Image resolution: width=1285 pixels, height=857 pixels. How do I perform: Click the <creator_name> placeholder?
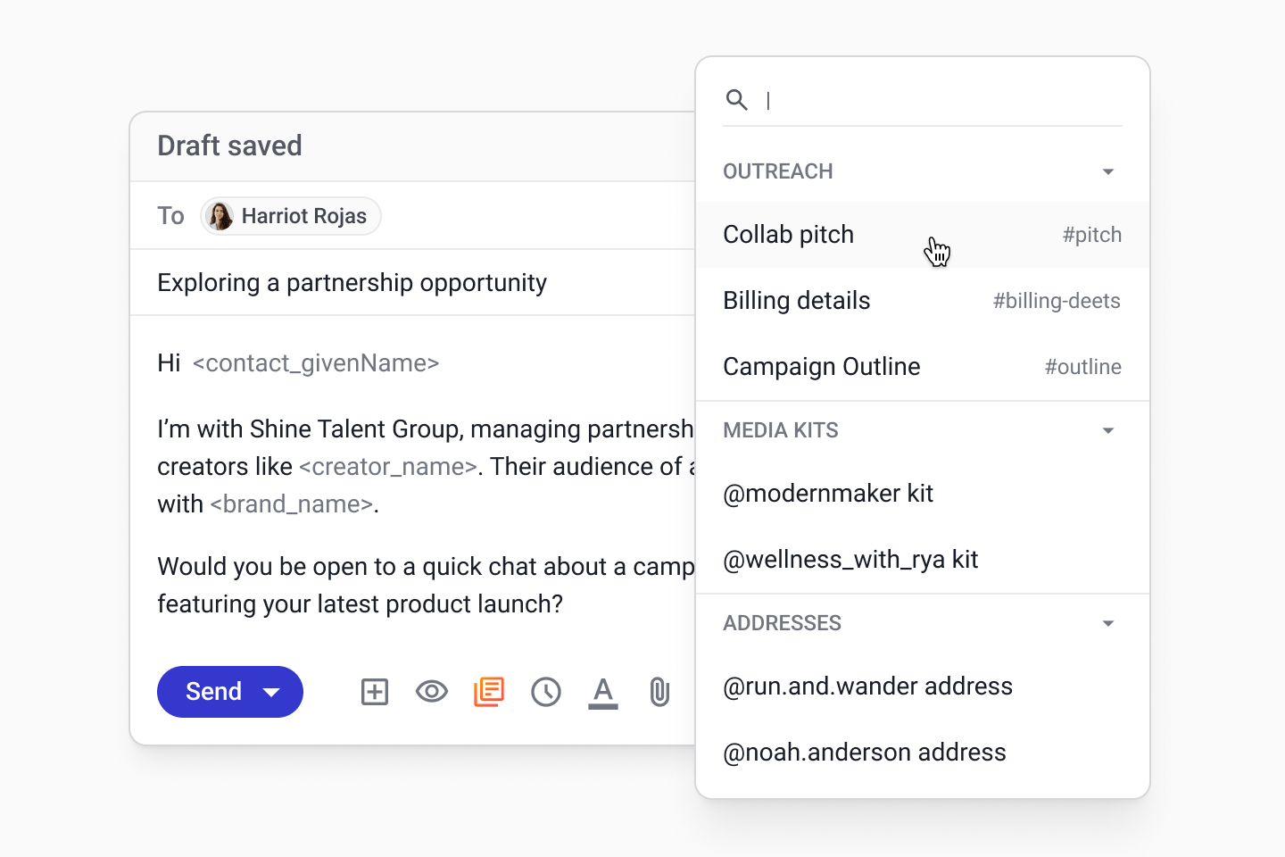click(x=388, y=467)
